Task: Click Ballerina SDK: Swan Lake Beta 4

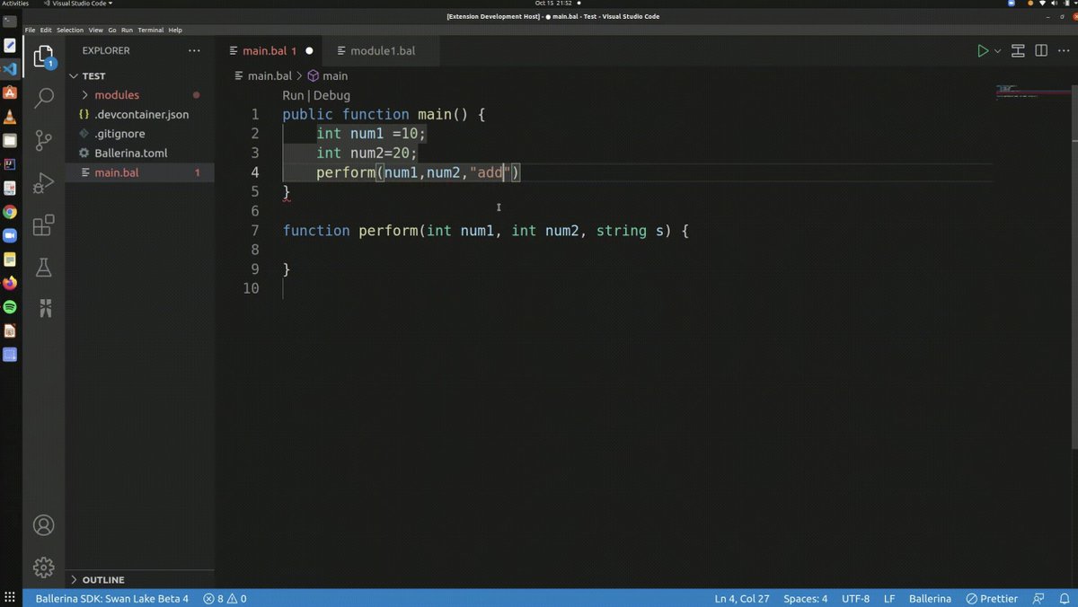Action: [x=111, y=598]
